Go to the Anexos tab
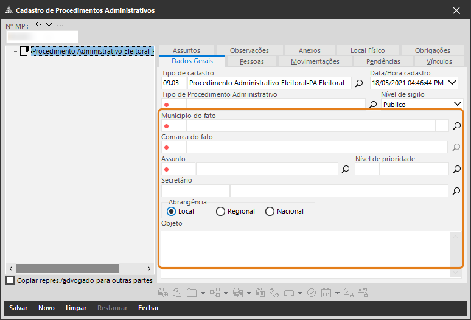 coord(310,50)
